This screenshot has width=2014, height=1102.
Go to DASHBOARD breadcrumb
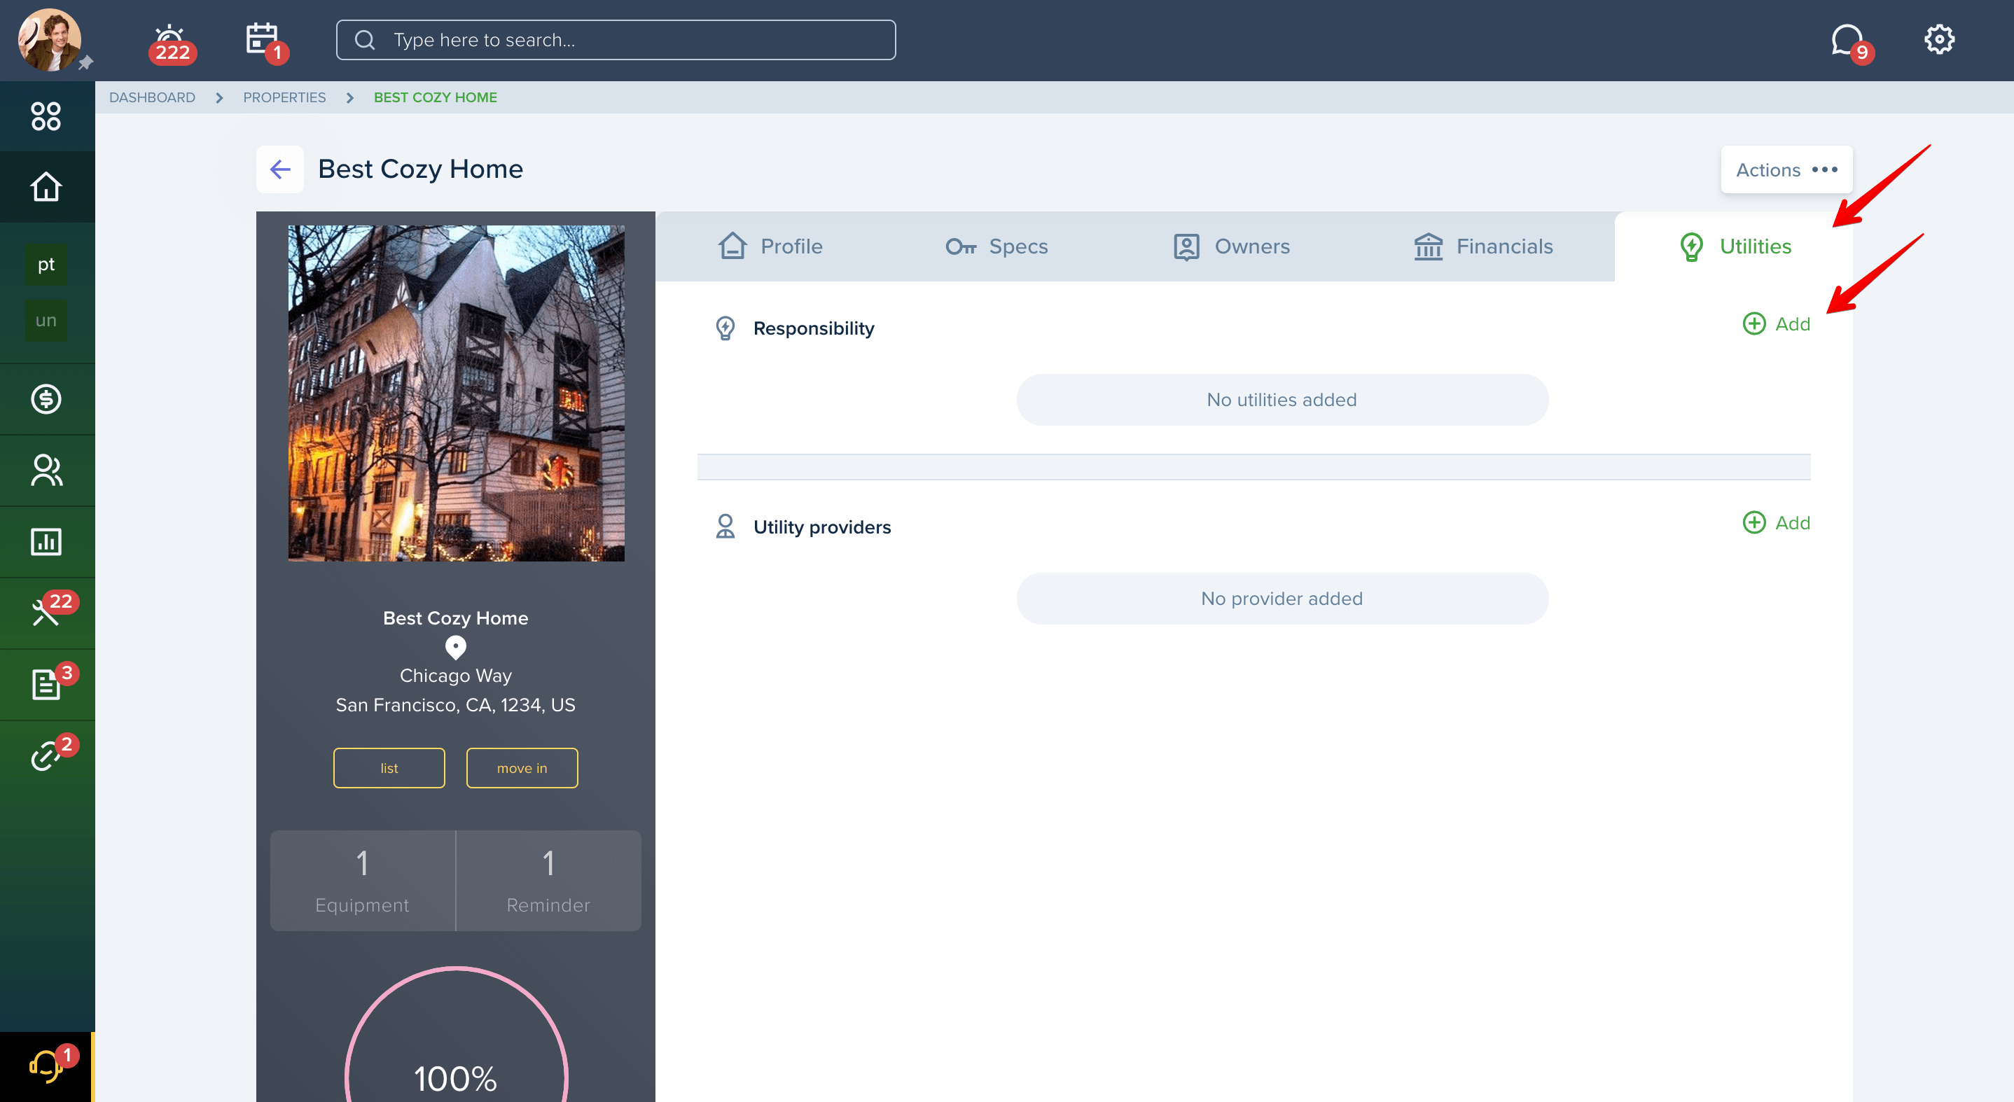click(153, 98)
